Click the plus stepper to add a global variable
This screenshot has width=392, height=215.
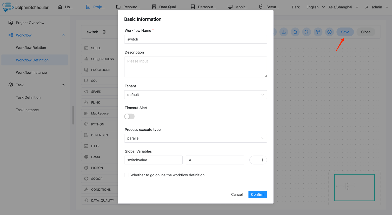[262, 160]
